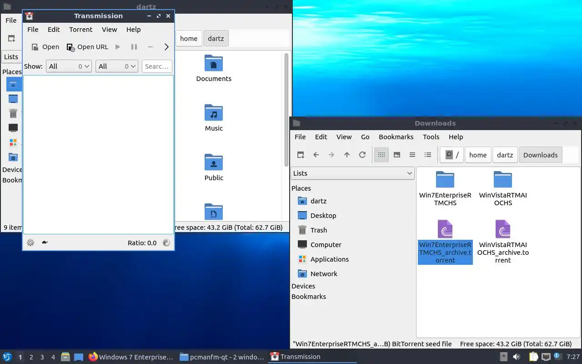Open Help menu in Downloads window
Screen dimensions: 582x364
pyautogui.click(x=456, y=137)
